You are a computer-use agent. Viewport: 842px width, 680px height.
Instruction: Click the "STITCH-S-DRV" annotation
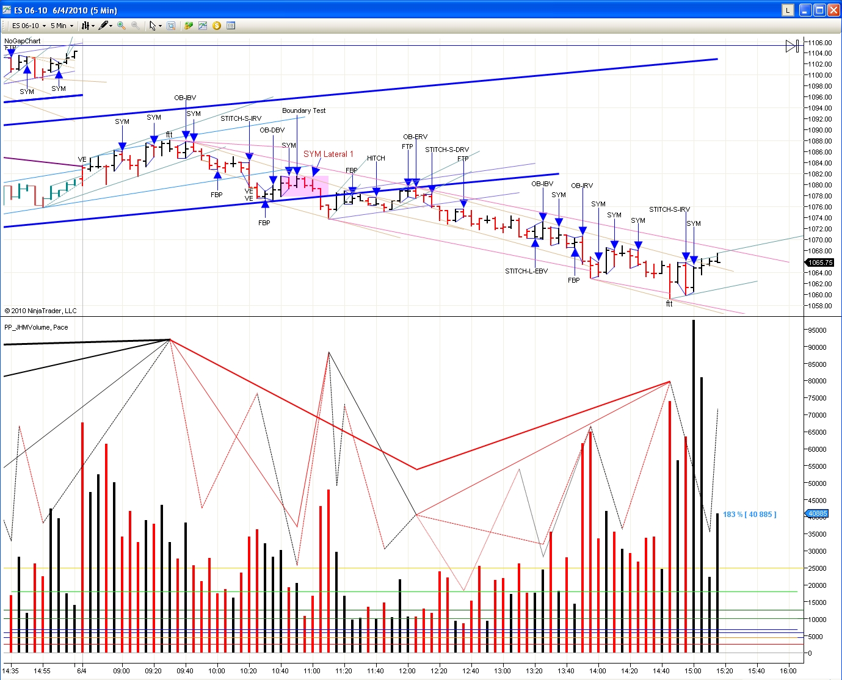447,150
